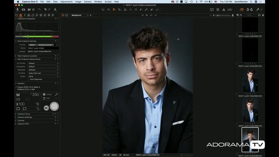This screenshot has width=279, height=157.
Task: Select the Pointer cursor tool
Action: tap(103, 10)
